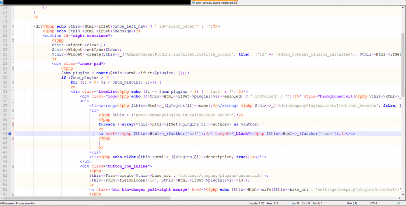
Task: Collapse the for-loop fold at line 32
Action: tap(13, 82)
